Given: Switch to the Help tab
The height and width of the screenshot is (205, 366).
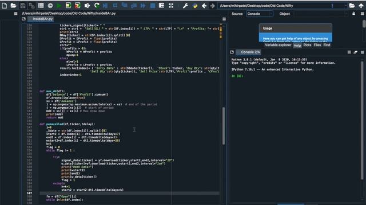Looking at the screenshot, I should 297,46.
